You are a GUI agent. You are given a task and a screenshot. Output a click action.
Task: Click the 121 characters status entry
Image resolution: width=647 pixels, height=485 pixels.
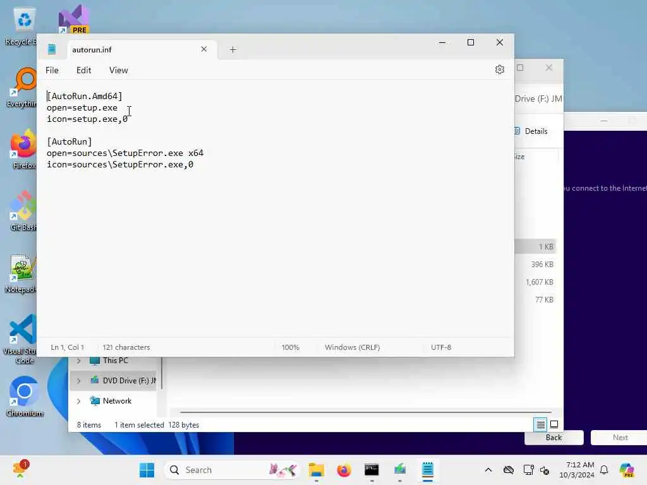(126, 347)
